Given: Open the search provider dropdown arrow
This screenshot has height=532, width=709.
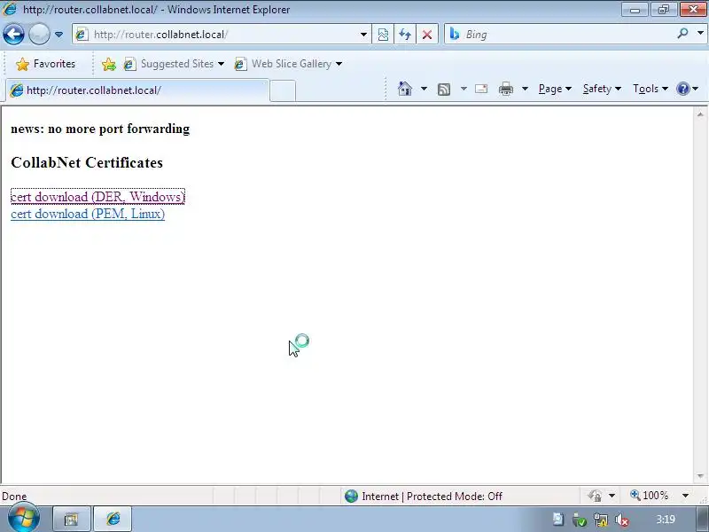Looking at the screenshot, I should click(700, 33).
